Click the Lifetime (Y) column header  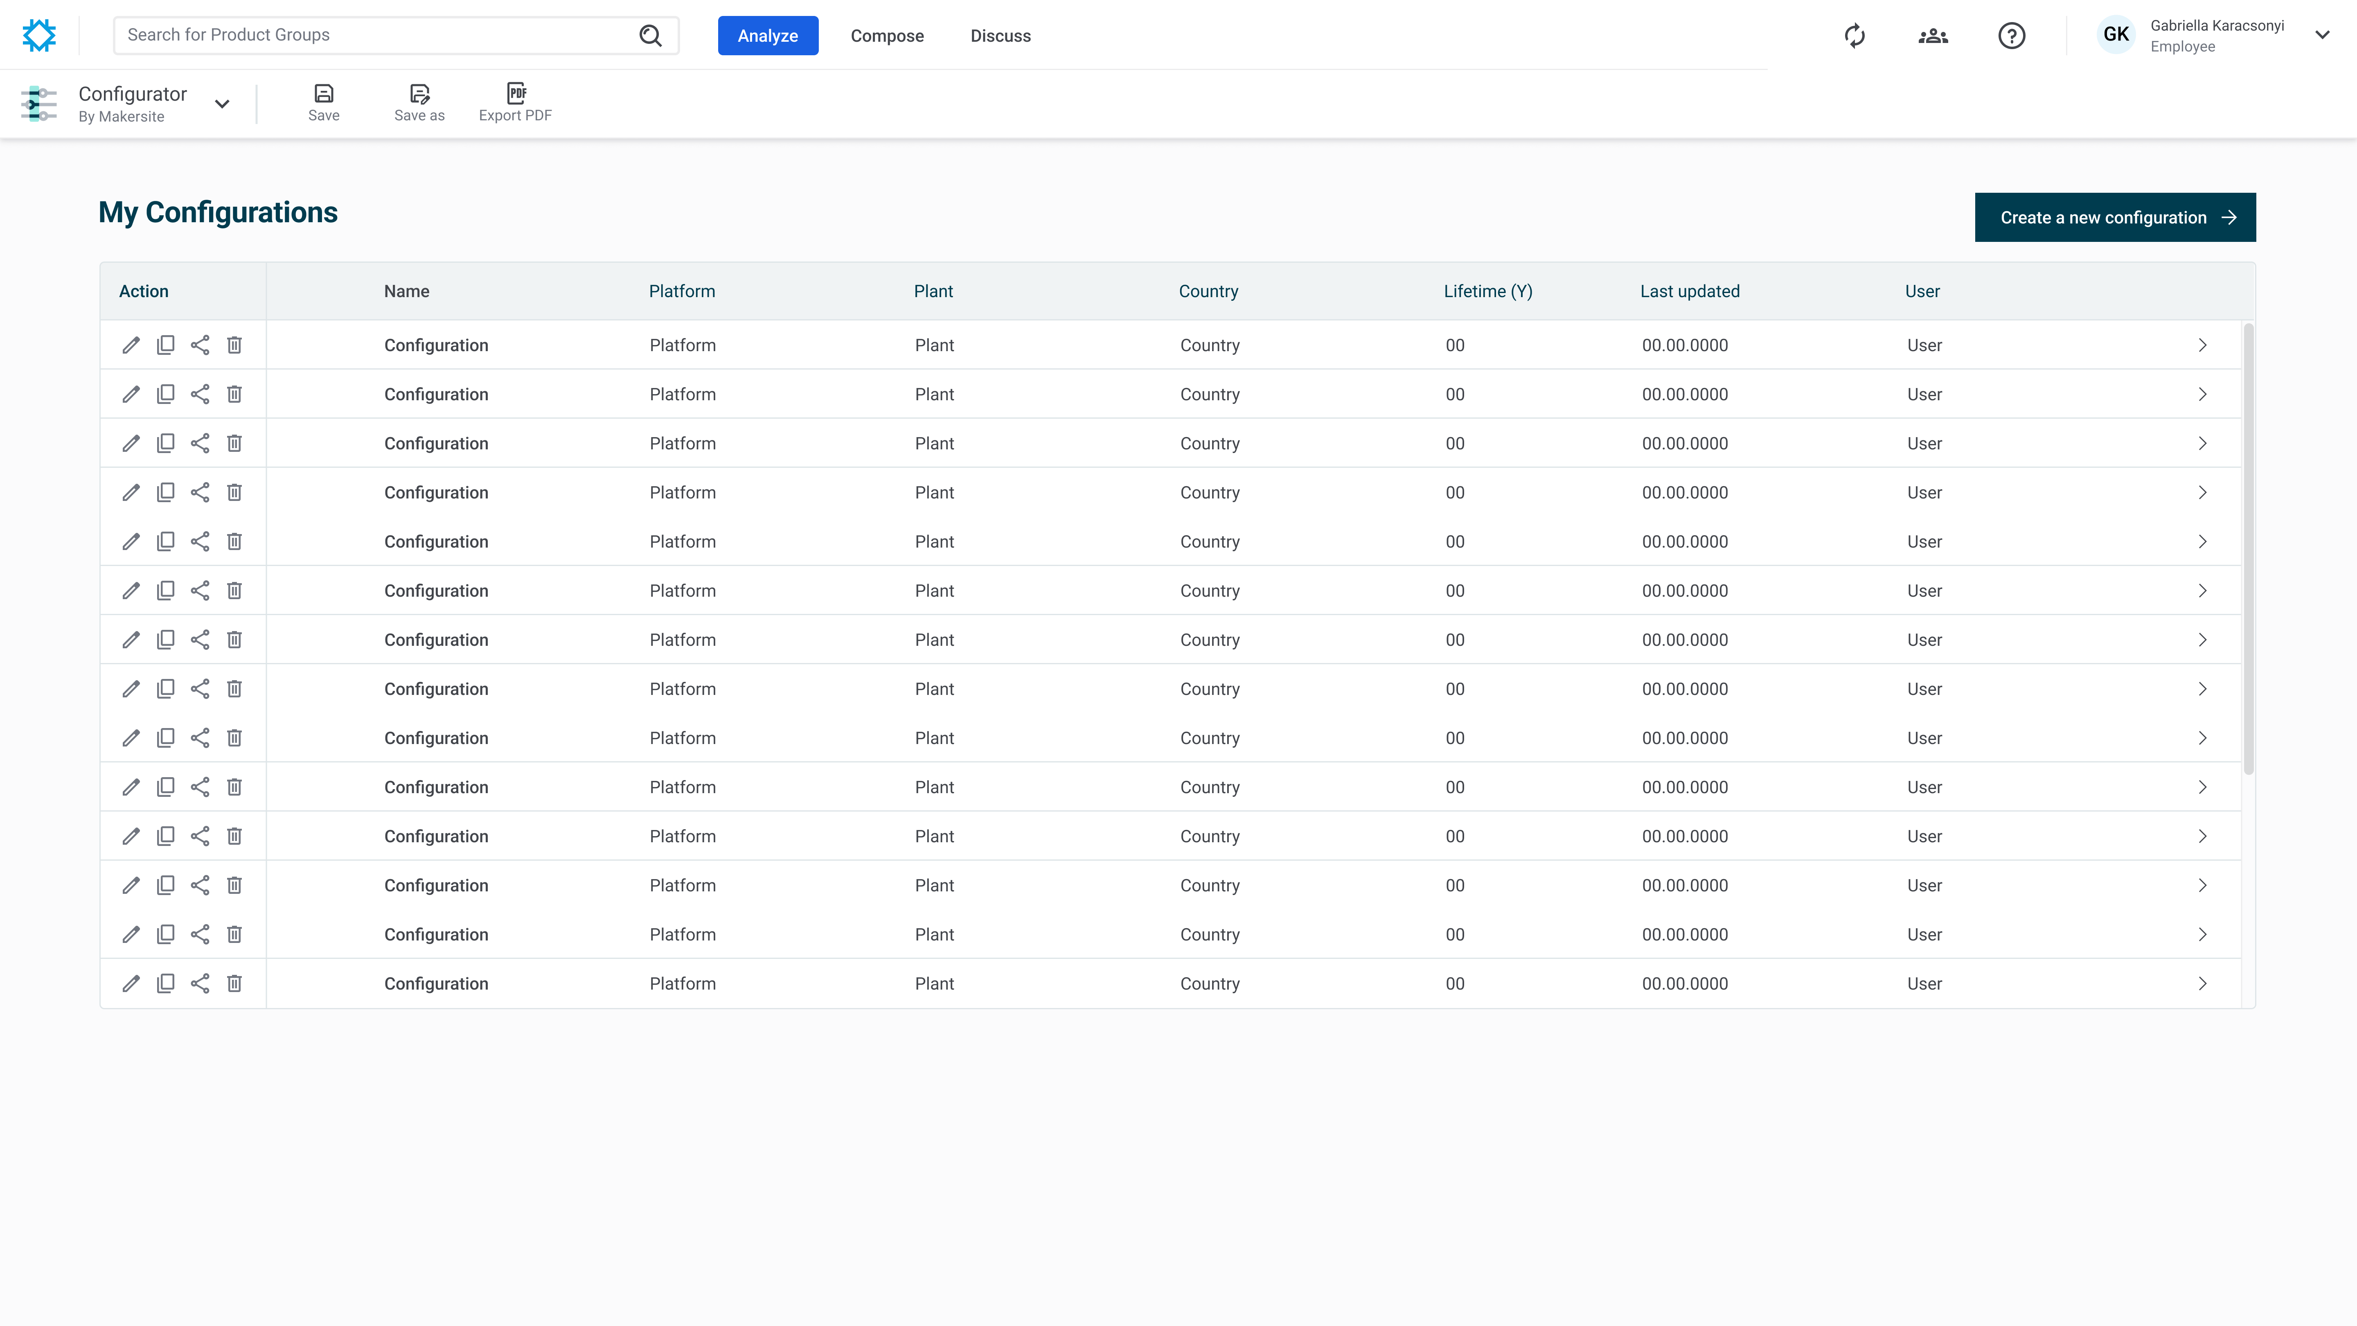point(1488,291)
